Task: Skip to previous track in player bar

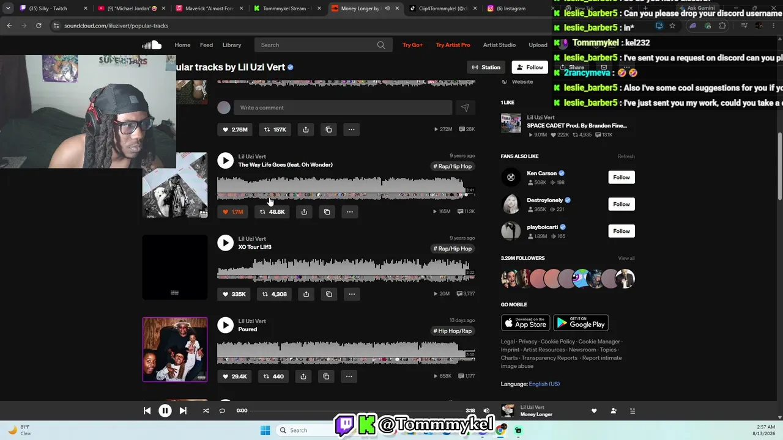Action: 147,411
